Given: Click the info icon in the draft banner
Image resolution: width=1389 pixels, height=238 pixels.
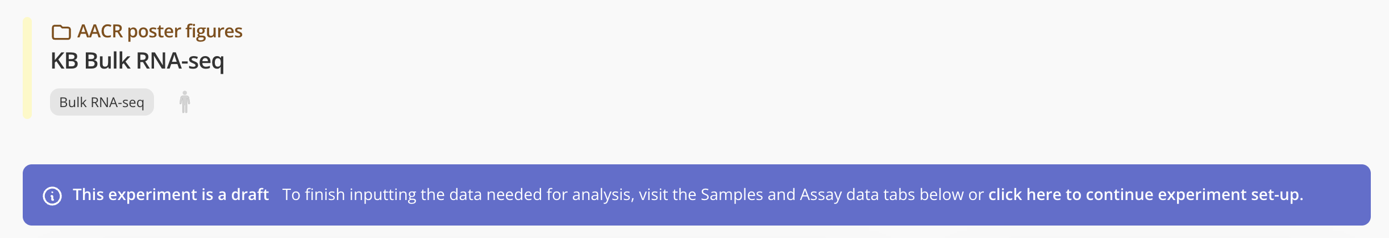Looking at the screenshot, I should [52, 195].
